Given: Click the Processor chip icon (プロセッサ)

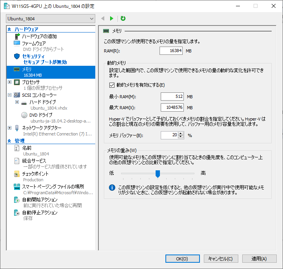Looking at the screenshot, I should click(x=17, y=82).
